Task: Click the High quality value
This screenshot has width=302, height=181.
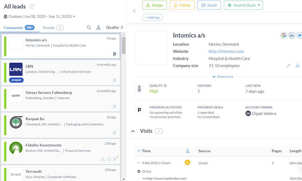Action: click(154, 91)
